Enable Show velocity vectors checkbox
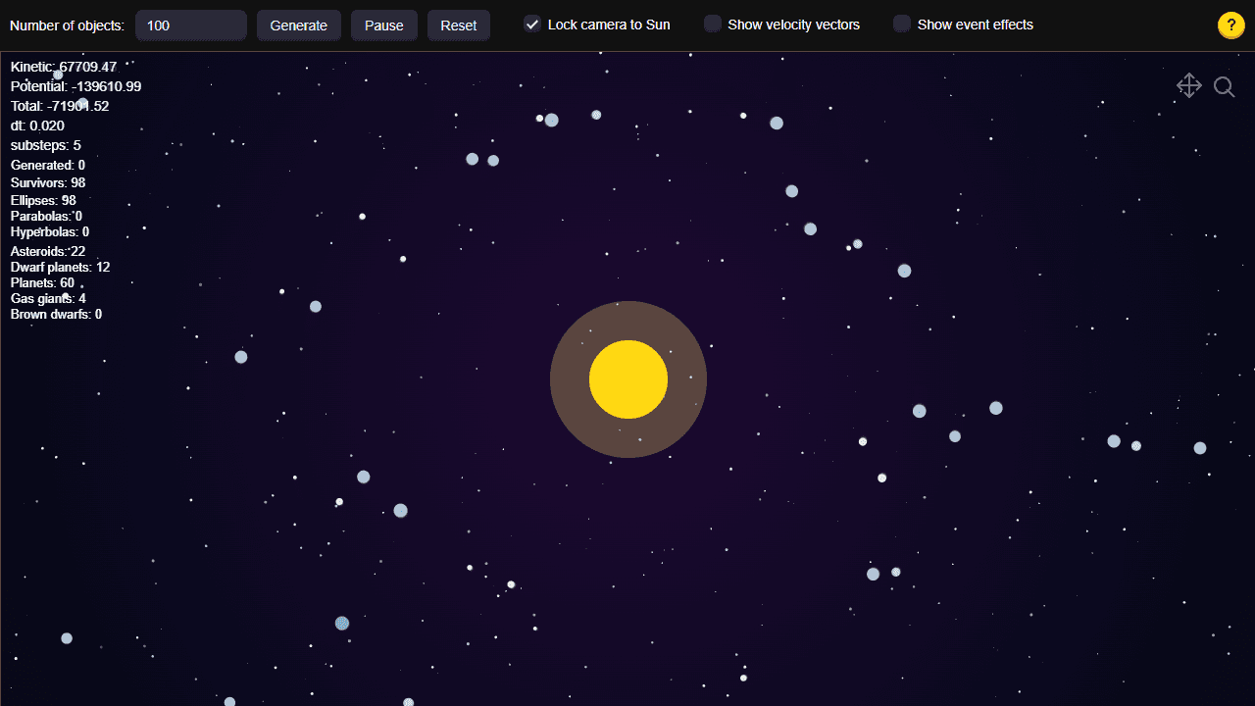This screenshot has height=706, width=1255. pyautogui.click(x=713, y=25)
